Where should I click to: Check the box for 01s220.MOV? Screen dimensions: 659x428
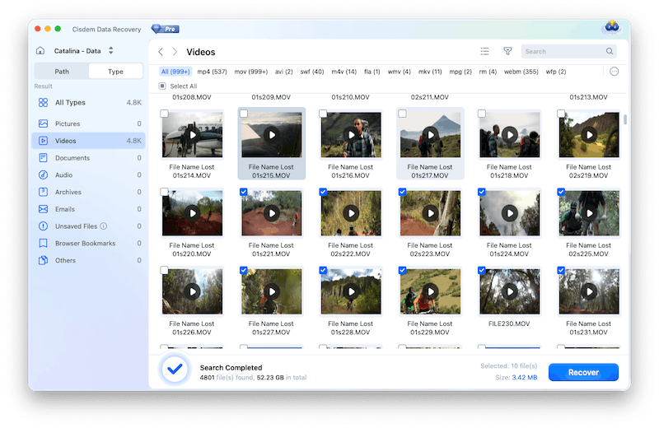tap(164, 192)
